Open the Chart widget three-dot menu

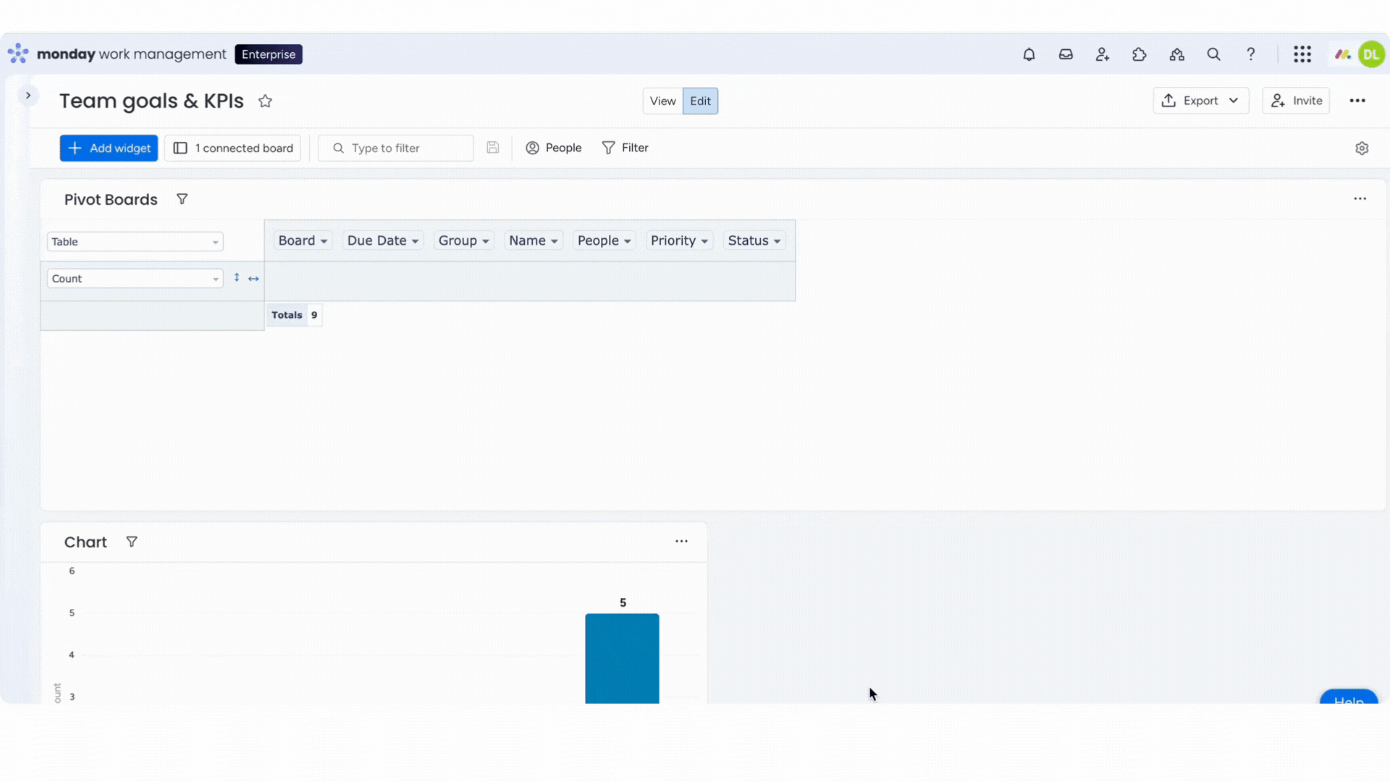coord(681,542)
